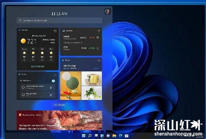The width and height of the screenshot is (206, 139).
Task: Click the Photos widget logo icon
Action: [x=63, y=60]
